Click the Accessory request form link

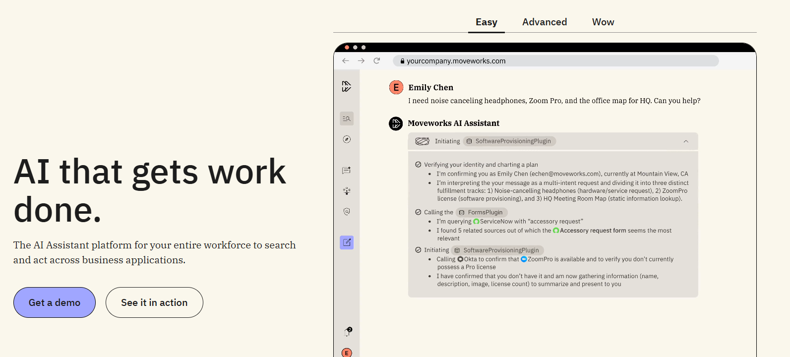tap(593, 231)
